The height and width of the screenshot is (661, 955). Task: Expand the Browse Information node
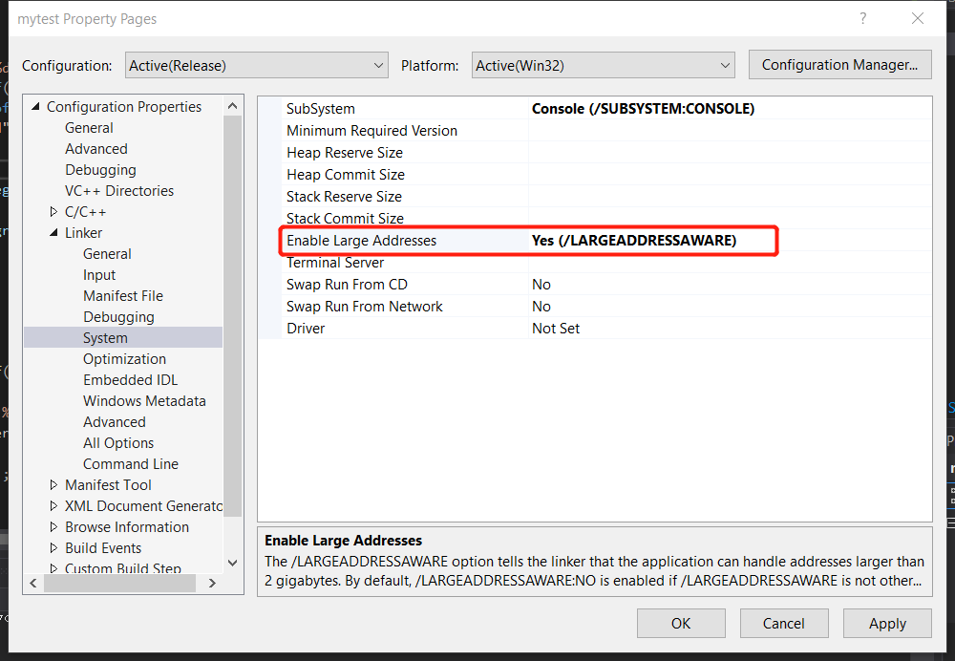(53, 526)
